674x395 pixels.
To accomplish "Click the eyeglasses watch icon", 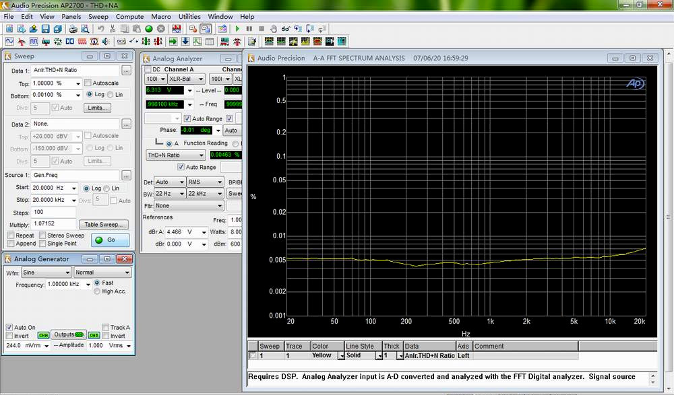I will [285, 29].
